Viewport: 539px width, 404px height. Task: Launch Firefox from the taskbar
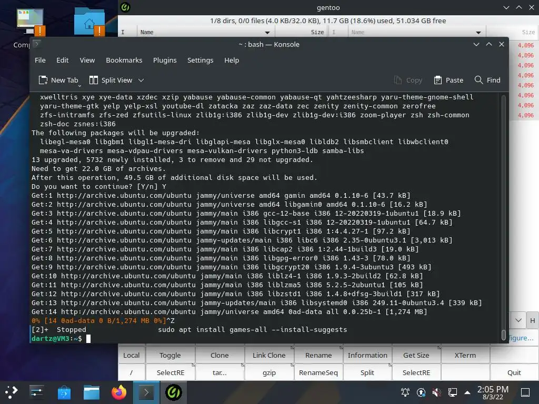(x=119, y=392)
